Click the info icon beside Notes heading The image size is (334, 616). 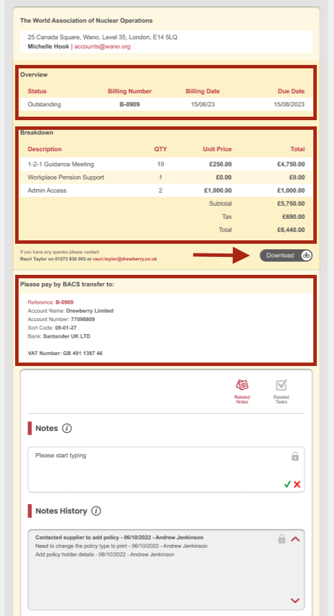click(x=67, y=428)
